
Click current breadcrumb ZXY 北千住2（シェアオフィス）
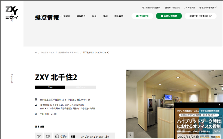tap(96, 53)
